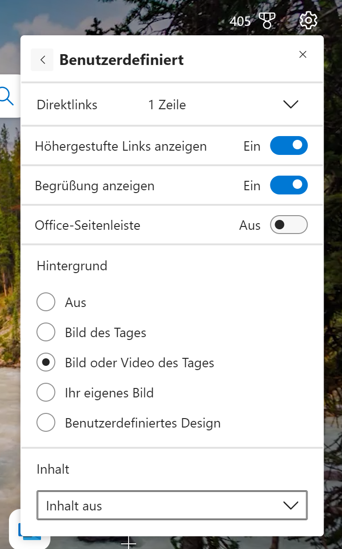Select Bild des Tages radio button
Screen dimensions: 342x549
46,332
